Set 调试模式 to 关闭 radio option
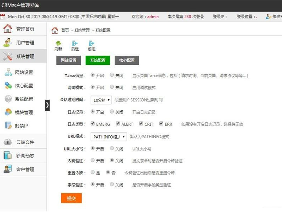282x222 pixels. tap(112, 87)
